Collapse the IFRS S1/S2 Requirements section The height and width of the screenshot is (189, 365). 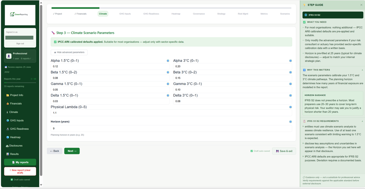[x=362, y=121]
